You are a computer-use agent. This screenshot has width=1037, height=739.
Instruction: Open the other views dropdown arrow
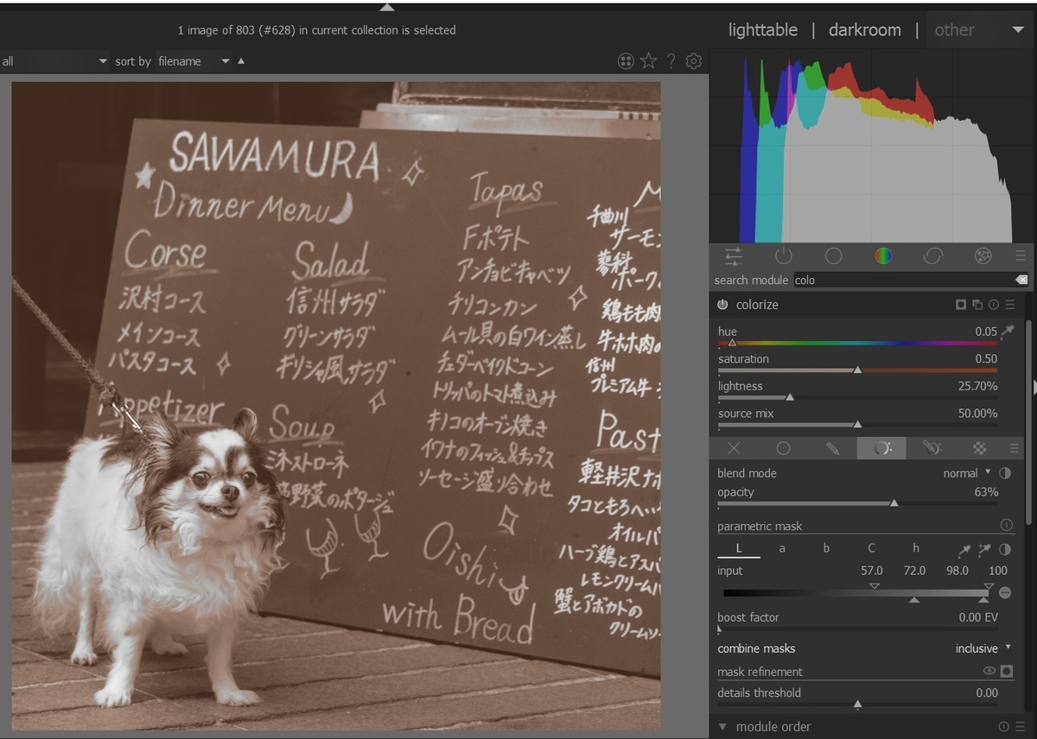click(x=1017, y=30)
